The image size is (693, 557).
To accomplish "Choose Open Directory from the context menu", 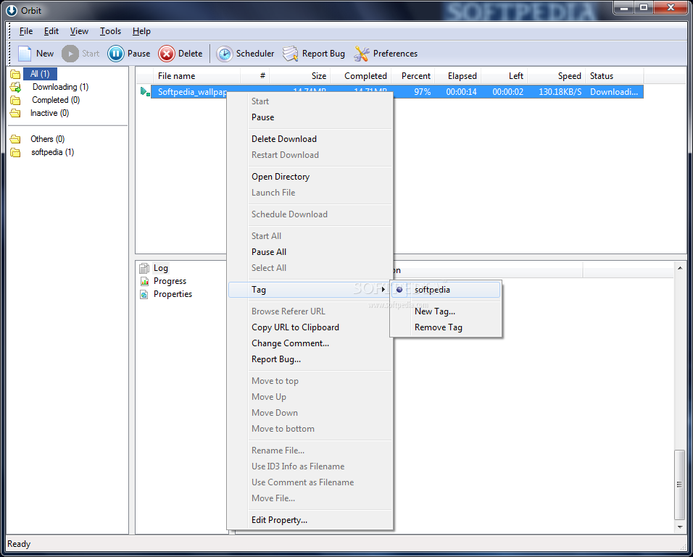I will (x=281, y=176).
